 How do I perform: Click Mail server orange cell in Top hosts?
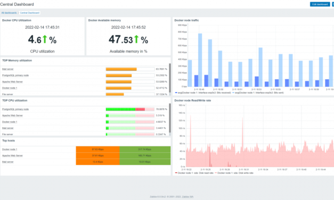(x=98, y=162)
